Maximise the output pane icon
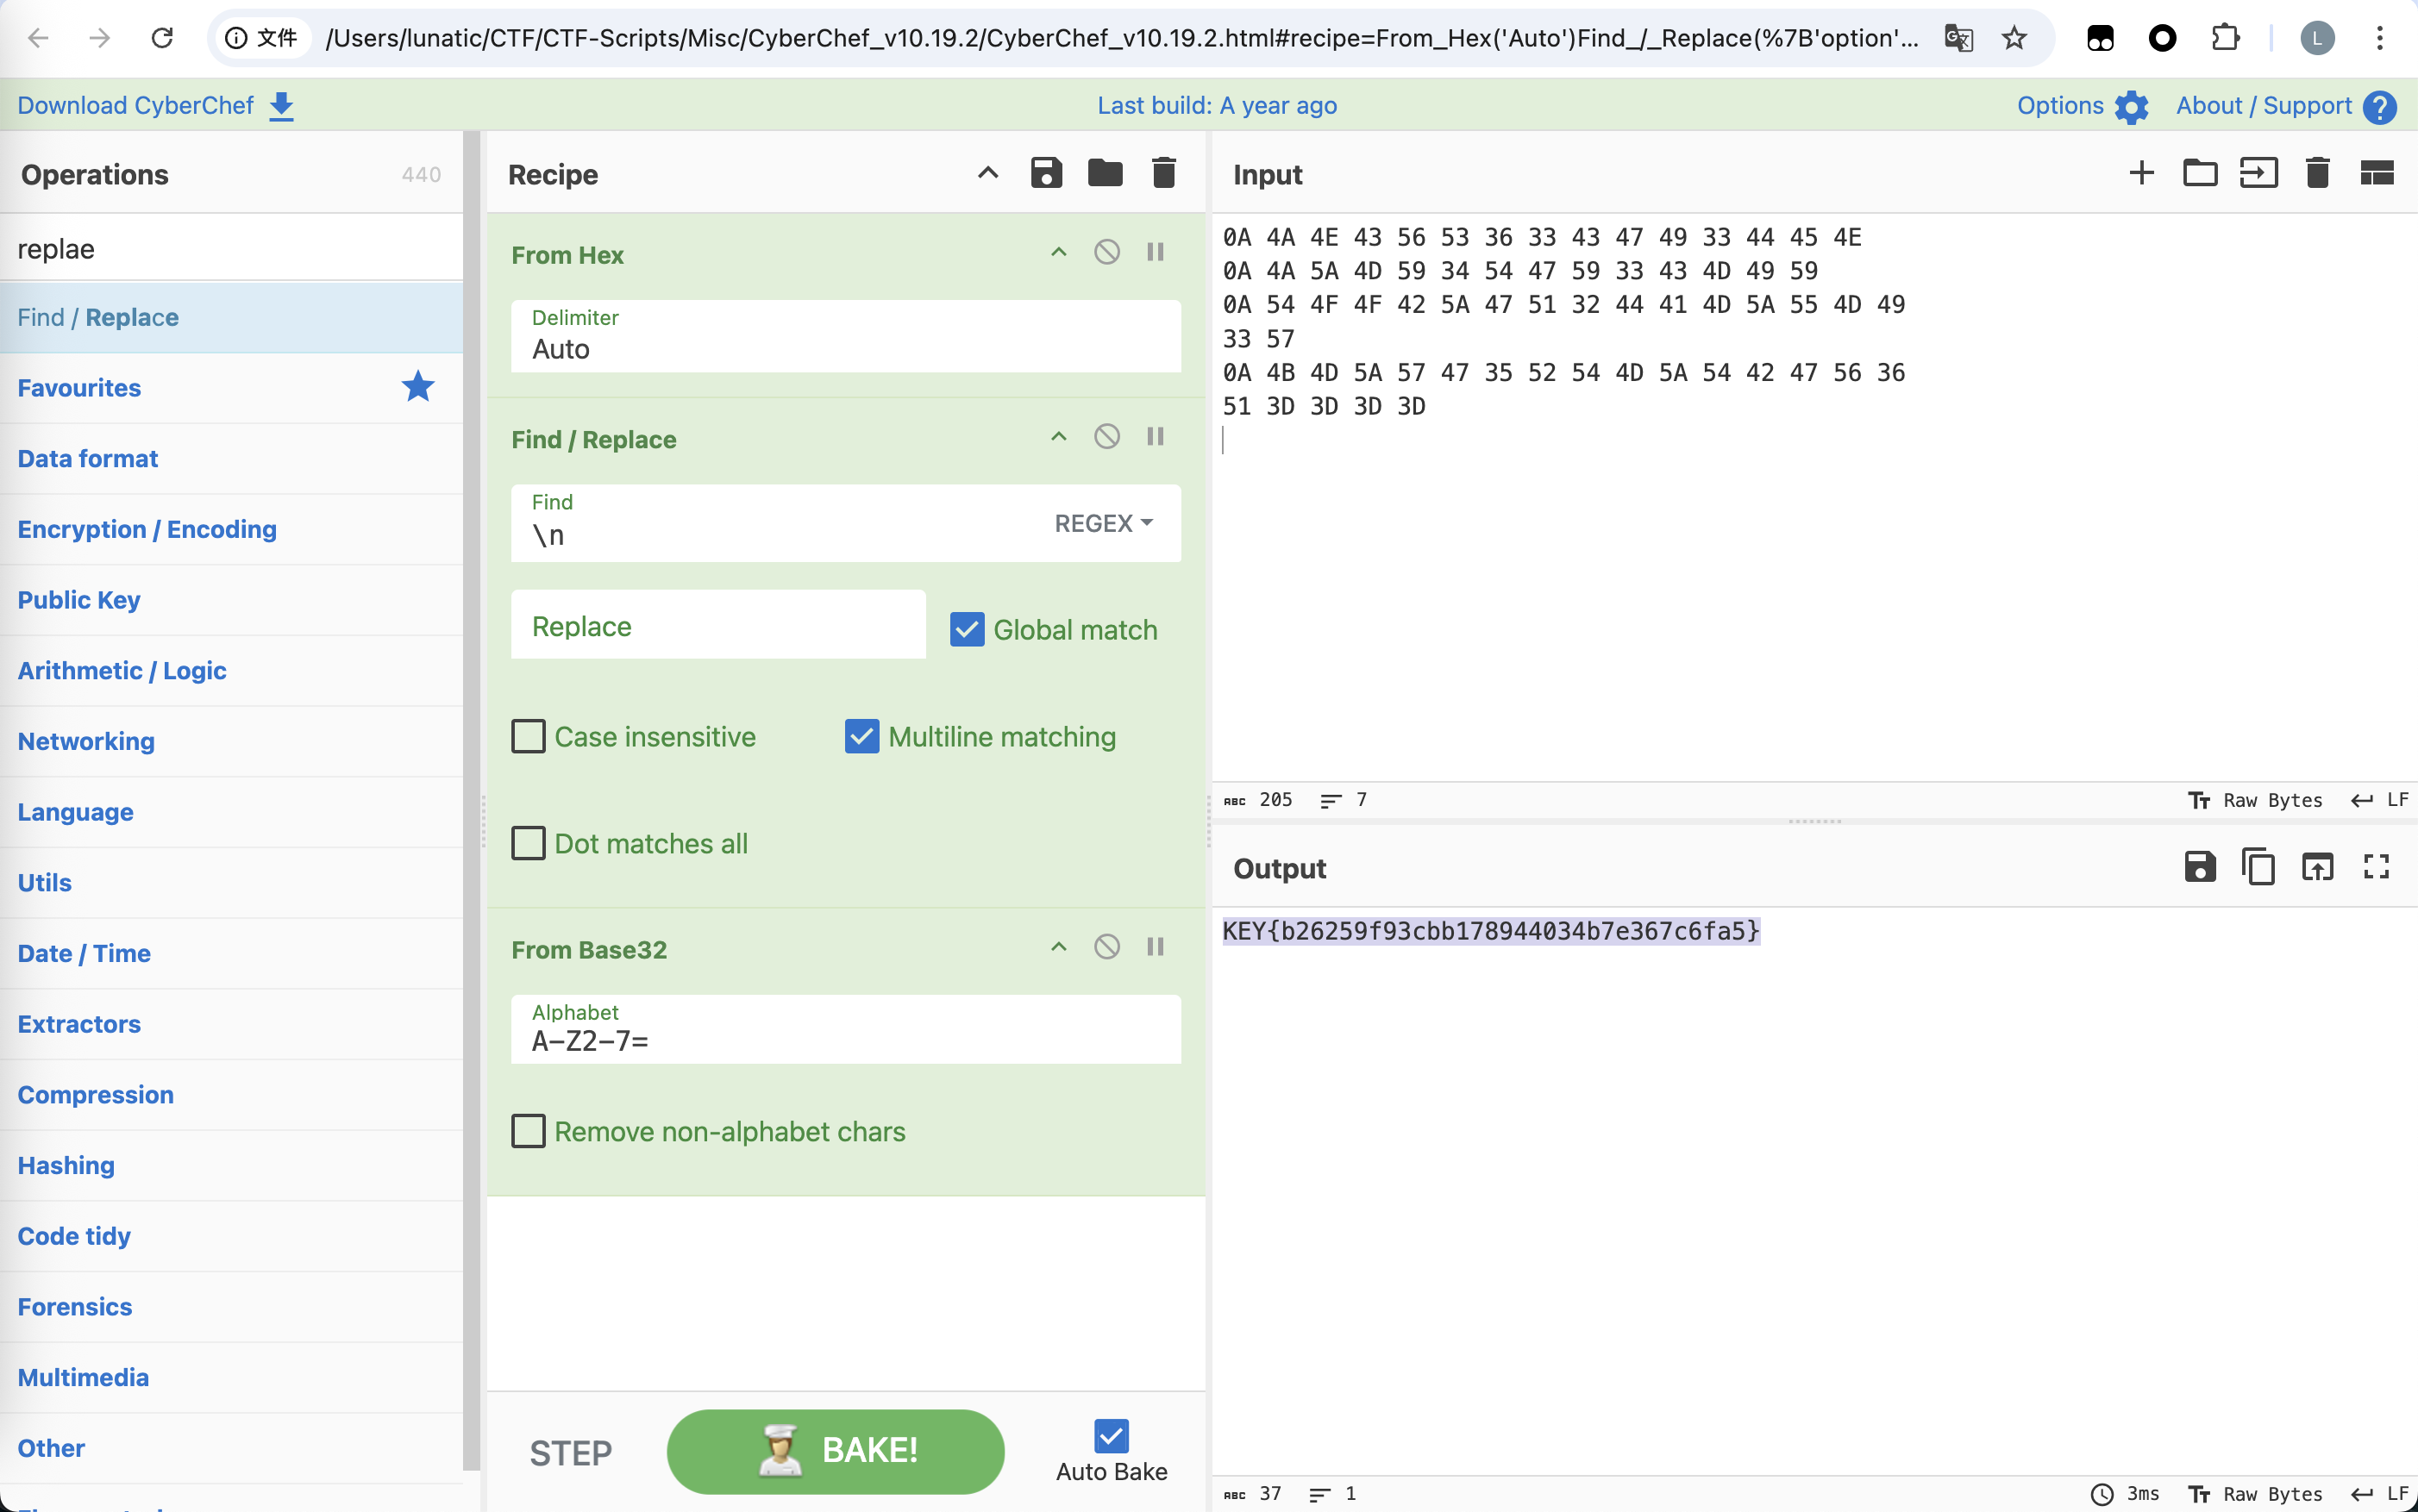This screenshot has width=2418, height=1512. pos(2377,867)
